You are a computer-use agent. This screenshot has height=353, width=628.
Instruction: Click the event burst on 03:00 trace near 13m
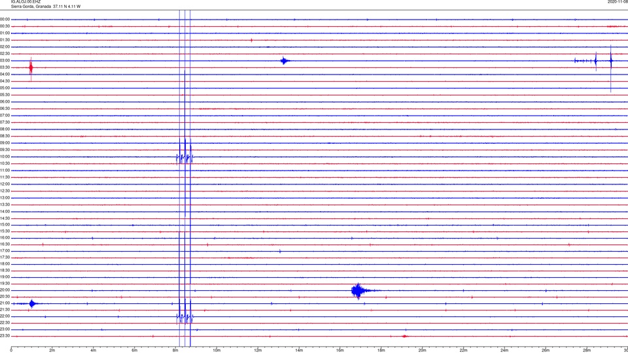coord(285,61)
